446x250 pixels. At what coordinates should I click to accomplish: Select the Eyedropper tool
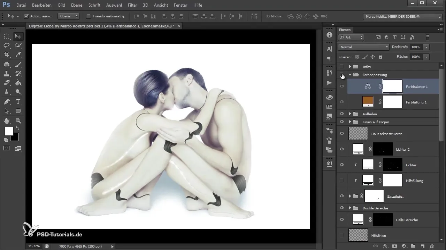click(18, 55)
